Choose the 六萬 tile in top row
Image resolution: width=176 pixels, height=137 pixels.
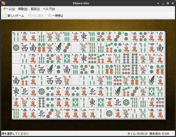160,37
